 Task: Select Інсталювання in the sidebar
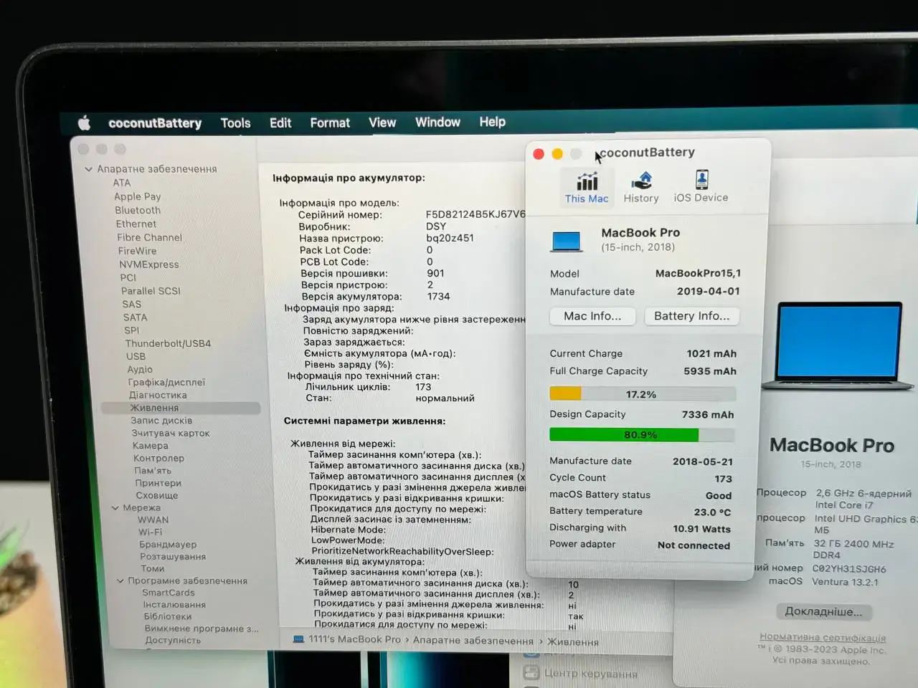click(x=174, y=605)
